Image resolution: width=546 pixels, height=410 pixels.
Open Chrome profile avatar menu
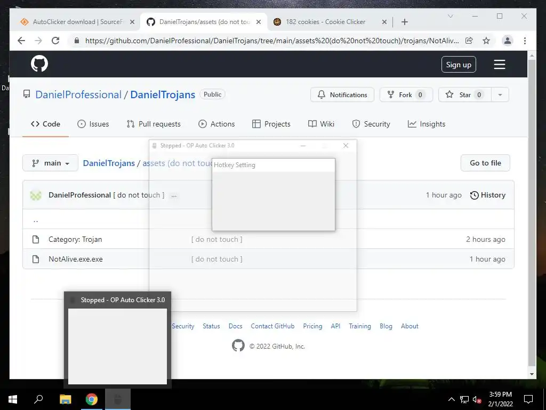point(508,41)
